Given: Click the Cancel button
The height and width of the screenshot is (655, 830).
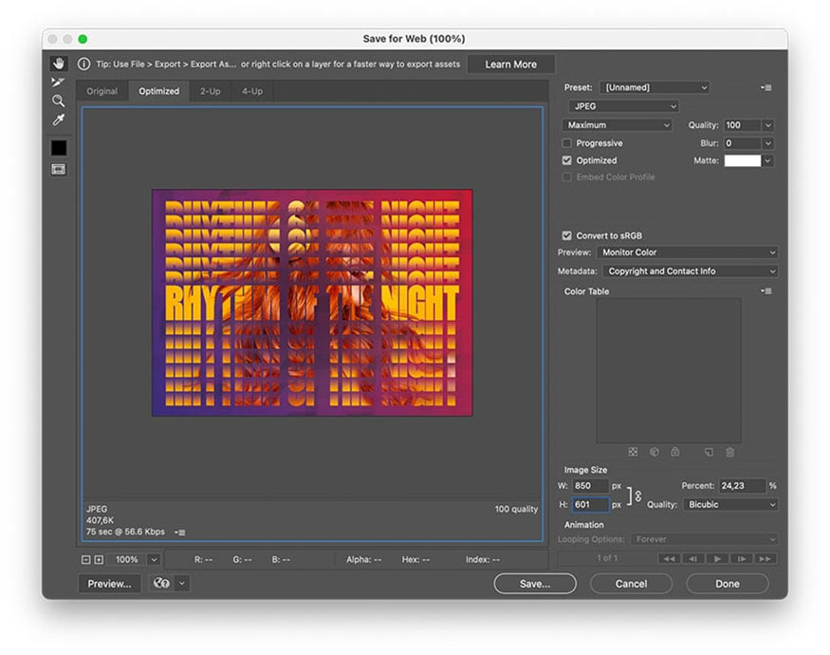Looking at the screenshot, I should tap(631, 584).
